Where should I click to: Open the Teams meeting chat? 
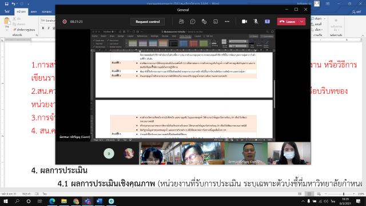click(x=193, y=22)
